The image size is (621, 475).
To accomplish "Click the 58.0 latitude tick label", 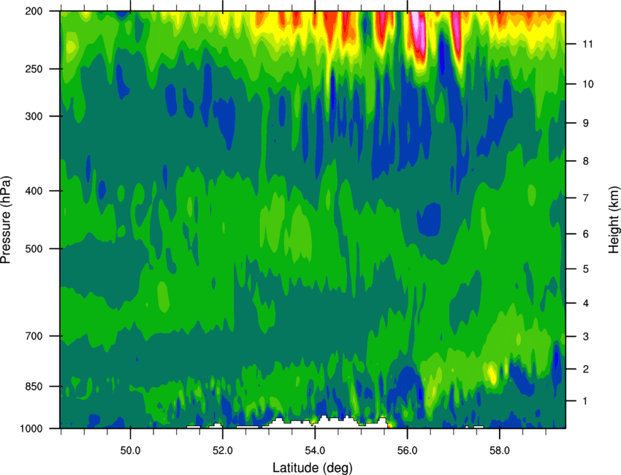I will tap(500, 451).
